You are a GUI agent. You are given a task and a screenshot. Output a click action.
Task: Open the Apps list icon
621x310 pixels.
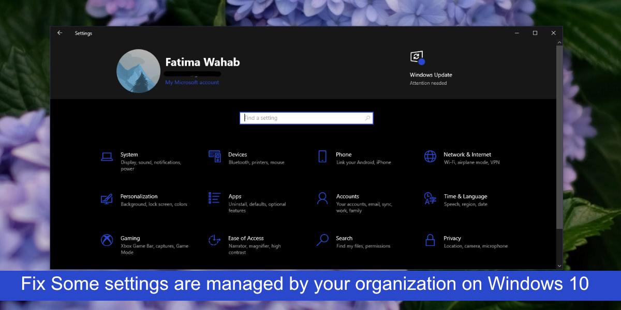click(215, 198)
